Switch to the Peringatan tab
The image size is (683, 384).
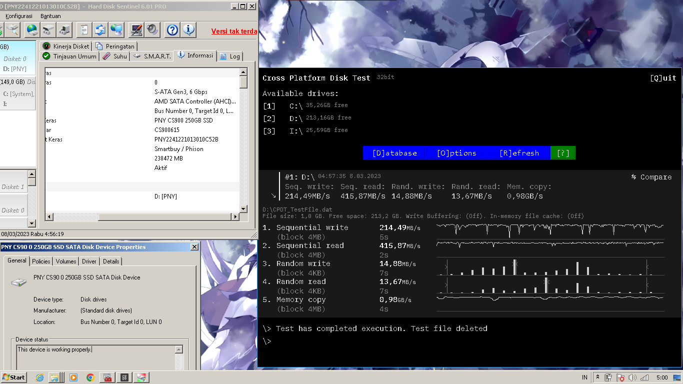(115, 46)
